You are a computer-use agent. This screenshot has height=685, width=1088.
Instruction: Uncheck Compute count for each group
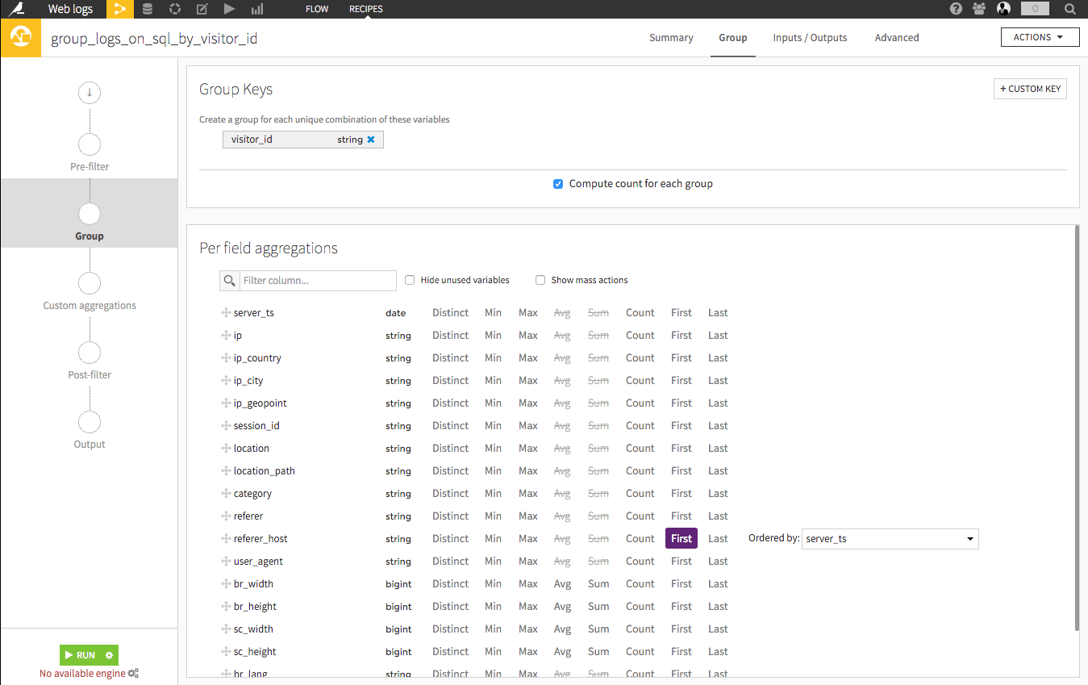pyautogui.click(x=558, y=184)
